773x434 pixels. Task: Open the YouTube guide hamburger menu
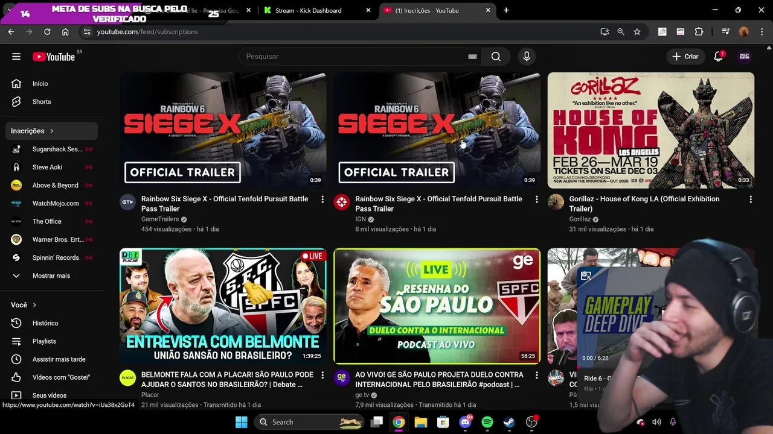[16, 57]
